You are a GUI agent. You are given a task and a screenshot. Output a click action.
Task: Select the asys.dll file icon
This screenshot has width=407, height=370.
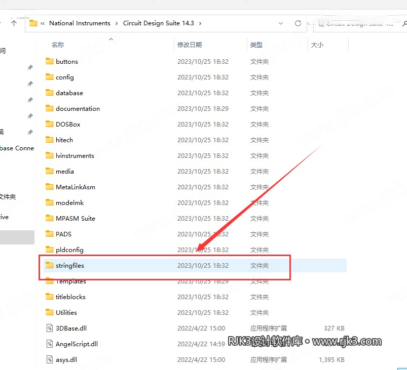[49, 359]
